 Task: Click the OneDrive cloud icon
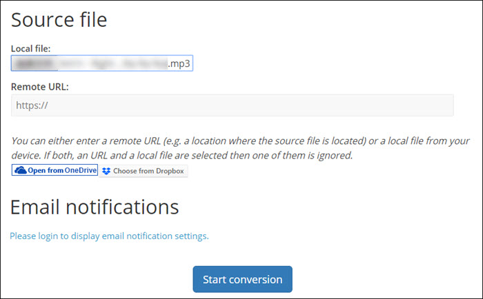coord(21,170)
